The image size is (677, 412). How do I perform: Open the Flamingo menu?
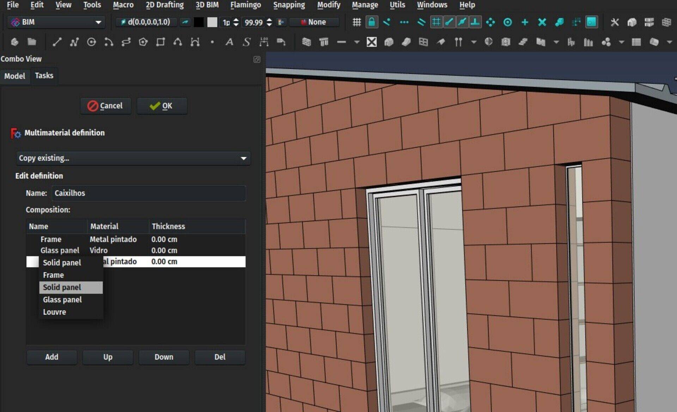[x=245, y=5]
